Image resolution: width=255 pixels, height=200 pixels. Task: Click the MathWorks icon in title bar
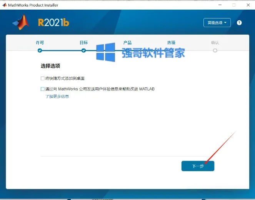click(4, 5)
